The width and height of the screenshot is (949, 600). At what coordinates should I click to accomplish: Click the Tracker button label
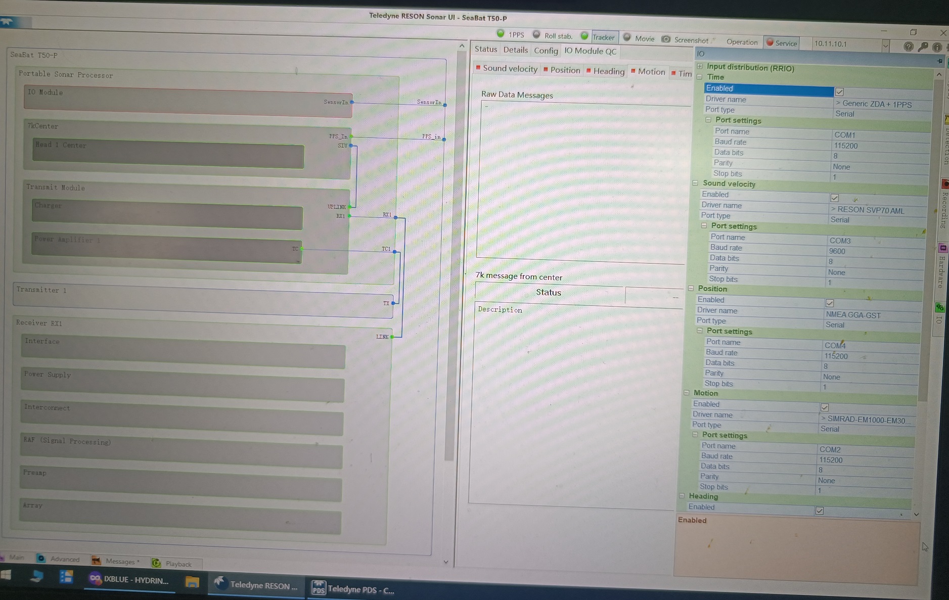coord(603,37)
